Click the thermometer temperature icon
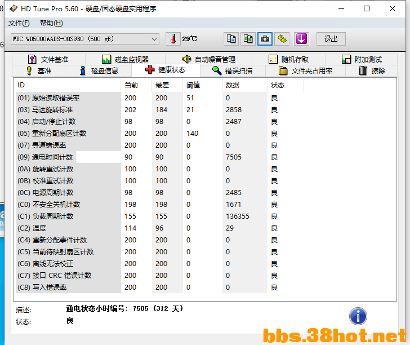This screenshot has height=345, width=410. tap(173, 39)
